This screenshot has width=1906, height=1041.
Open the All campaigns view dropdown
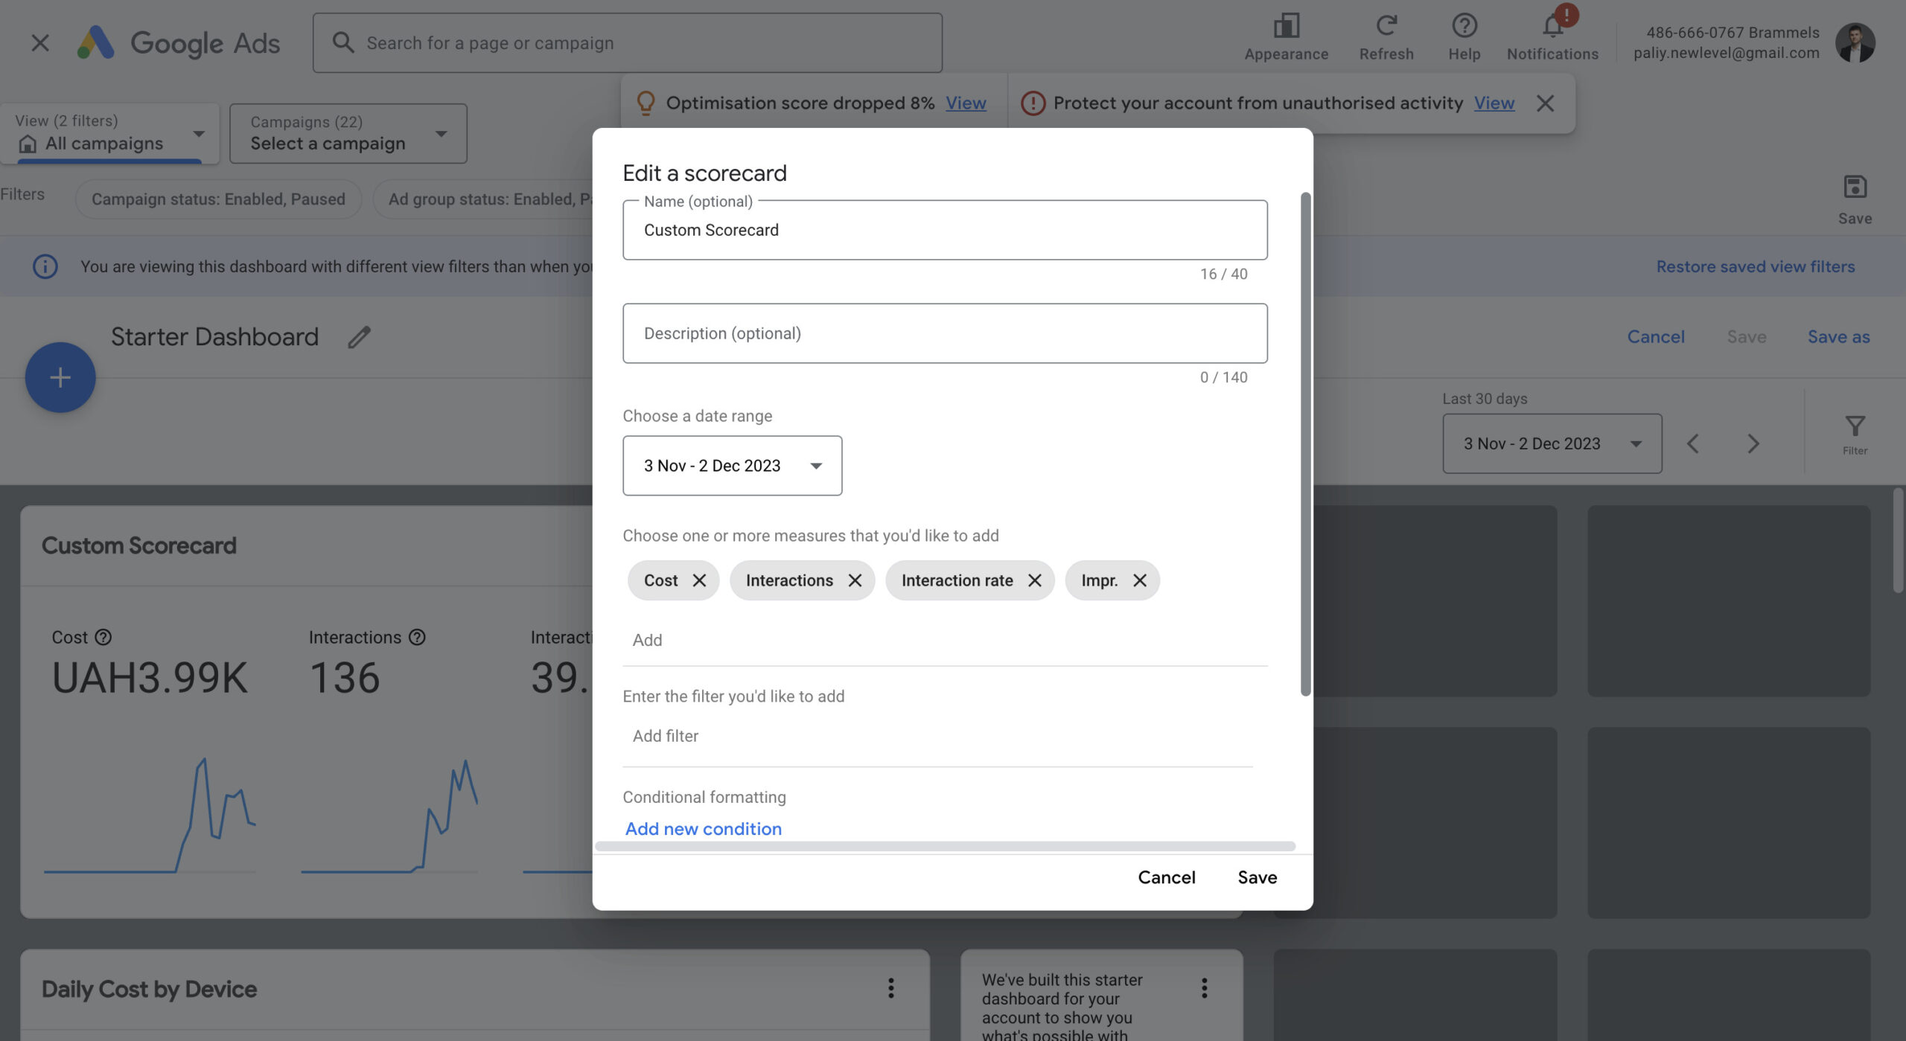point(109,134)
